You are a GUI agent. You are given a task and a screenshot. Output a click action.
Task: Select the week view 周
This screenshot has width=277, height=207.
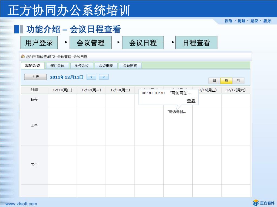[x=226, y=81]
